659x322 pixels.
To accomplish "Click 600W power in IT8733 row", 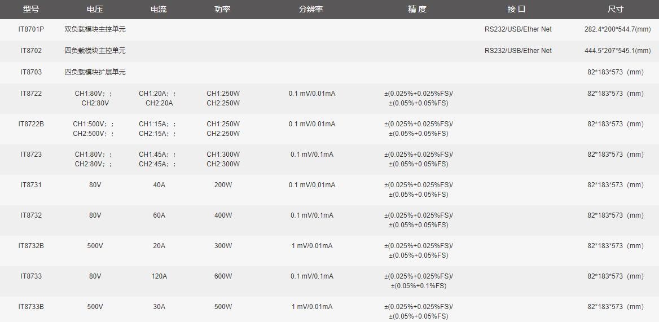I will pyautogui.click(x=223, y=276).
